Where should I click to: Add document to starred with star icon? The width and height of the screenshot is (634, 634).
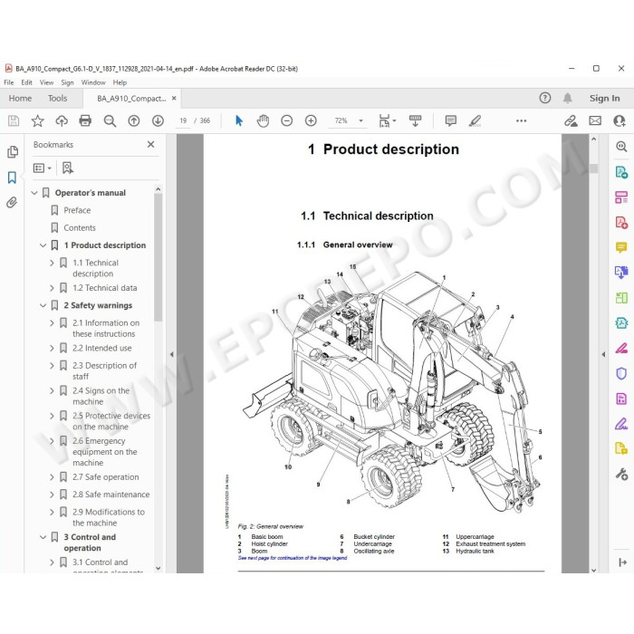pyautogui.click(x=38, y=120)
